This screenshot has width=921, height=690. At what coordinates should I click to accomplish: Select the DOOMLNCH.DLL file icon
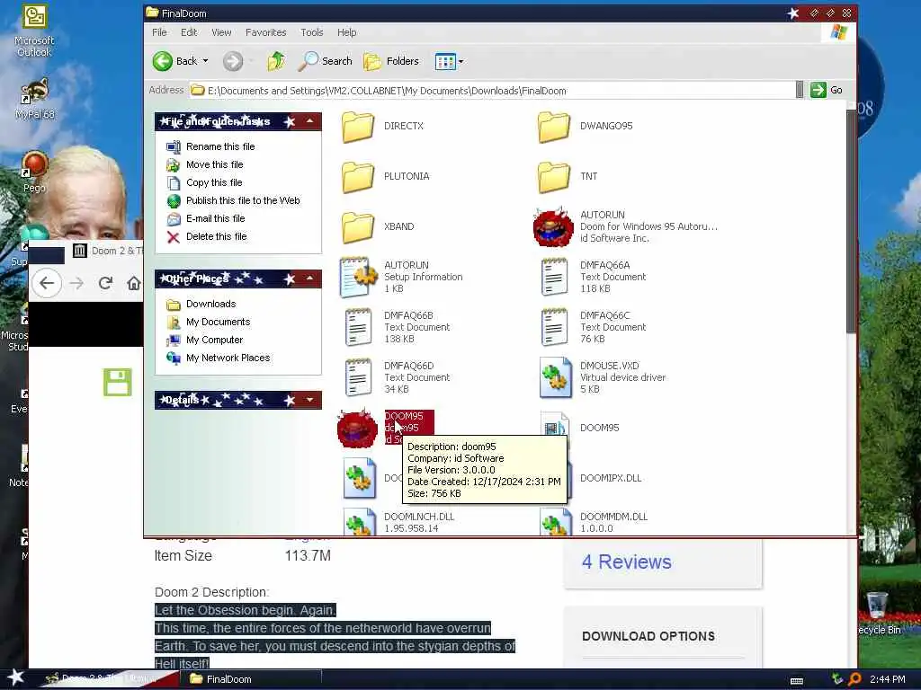click(360, 521)
